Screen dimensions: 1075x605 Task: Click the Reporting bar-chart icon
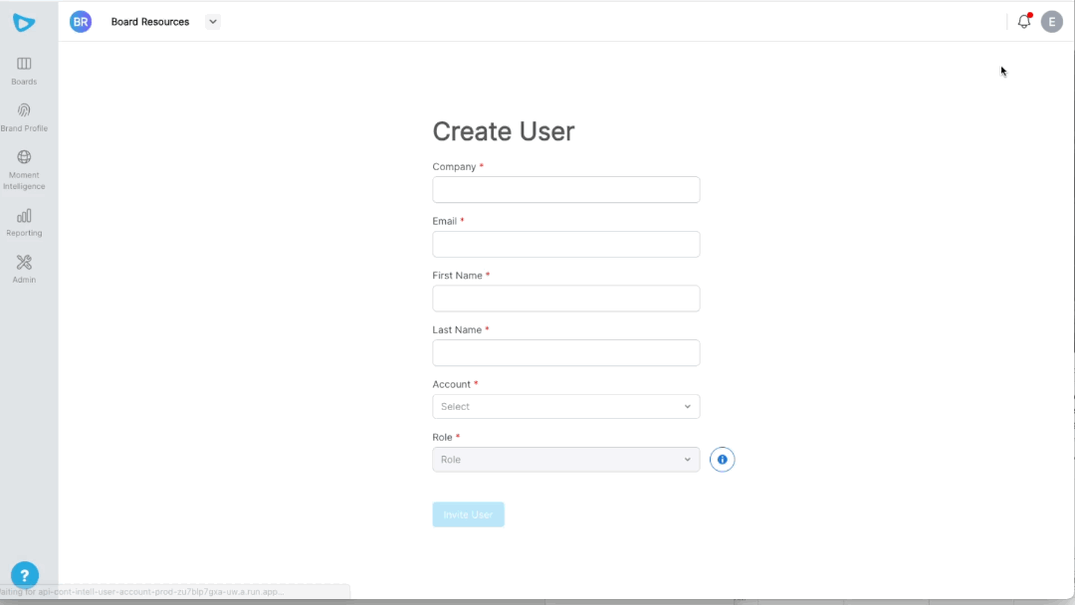click(x=23, y=217)
